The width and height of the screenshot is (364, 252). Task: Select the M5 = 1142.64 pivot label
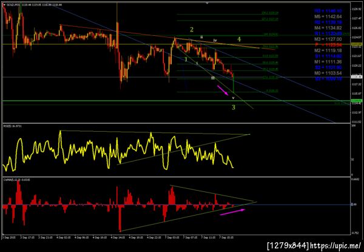pyautogui.click(x=328, y=17)
